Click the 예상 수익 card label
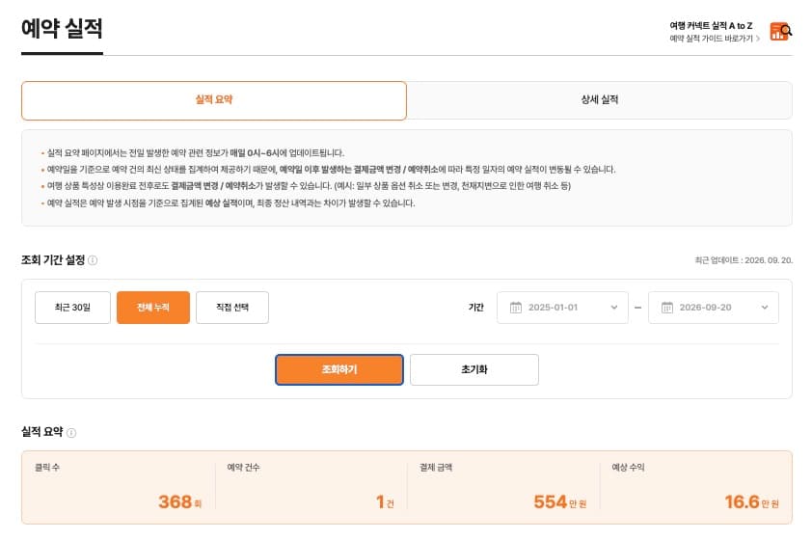The image size is (812, 540). [628, 468]
